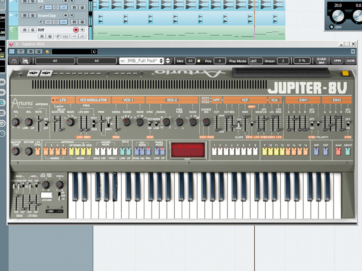Toggle VCO-2 SYNC off/on switch
This screenshot has height=271, width=362.
coord(149,124)
